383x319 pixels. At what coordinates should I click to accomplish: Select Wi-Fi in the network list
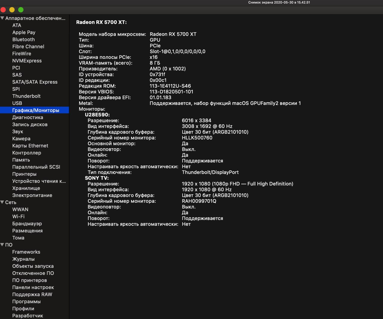click(x=18, y=217)
